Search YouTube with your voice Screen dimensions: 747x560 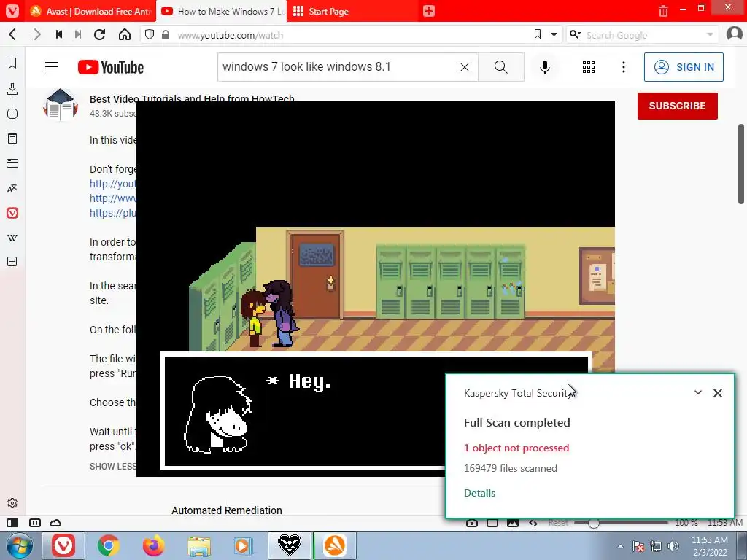[x=545, y=67]
